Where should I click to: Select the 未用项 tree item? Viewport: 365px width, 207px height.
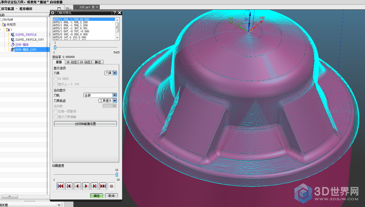pyautogui.click(x=11, y=25)
